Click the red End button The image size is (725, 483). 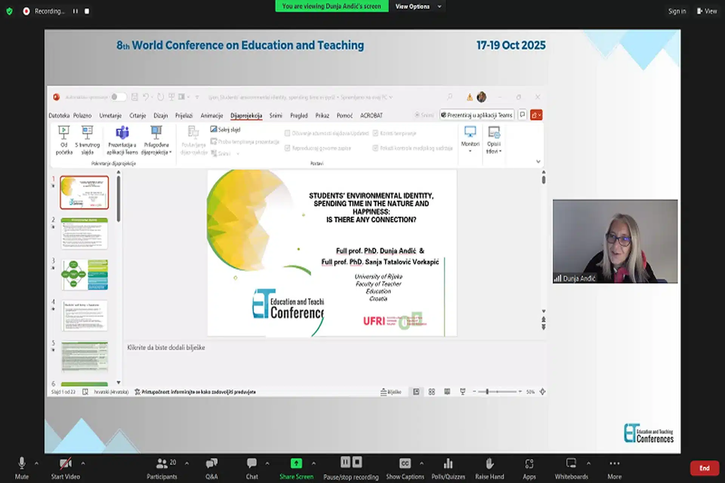pos(704,468)
